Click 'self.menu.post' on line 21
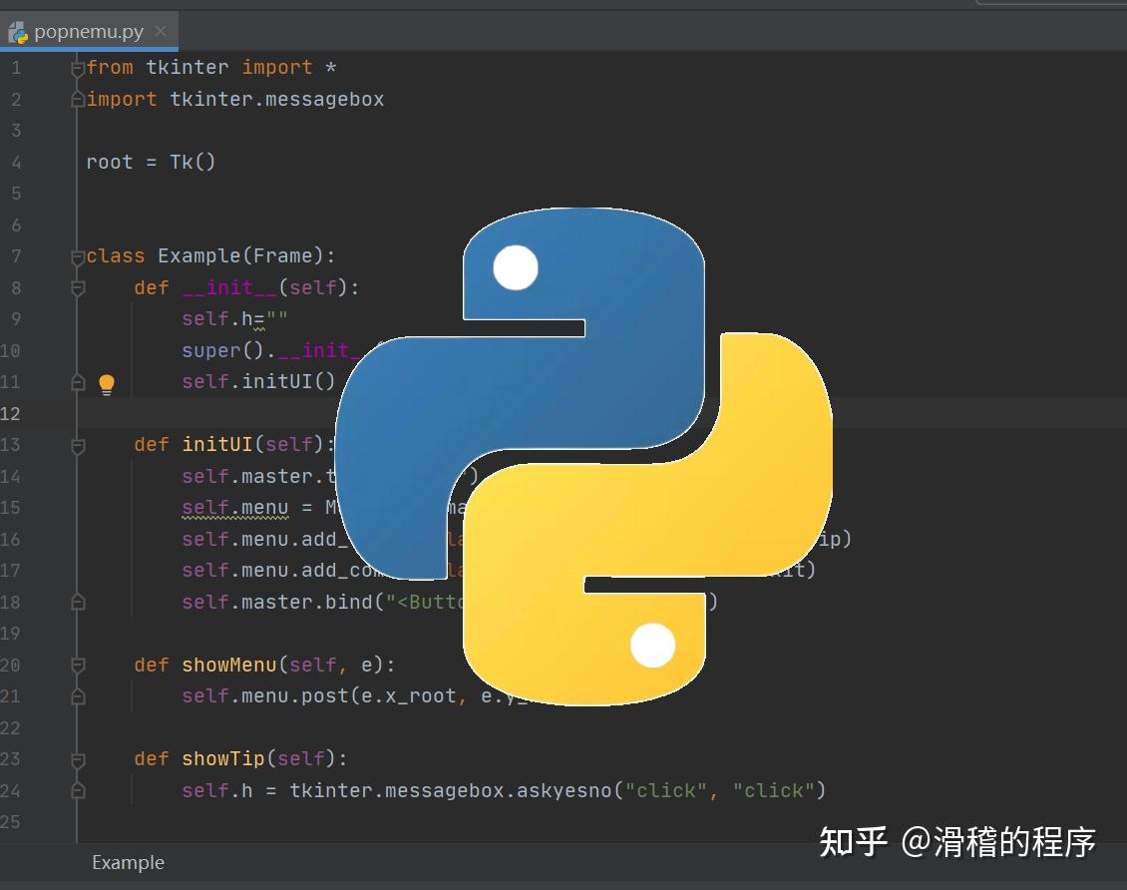The height and width of the screenshot is (890, 1127). (264, 695)
